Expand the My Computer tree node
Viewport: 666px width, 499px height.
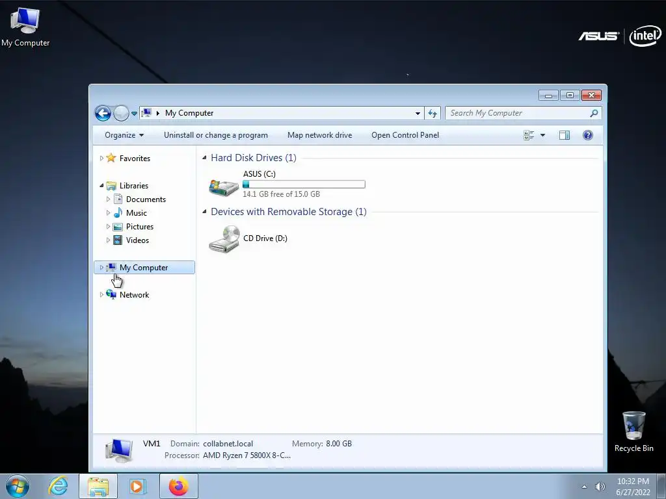click(x=101, y=267)
